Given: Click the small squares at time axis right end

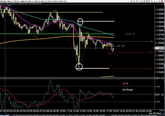Looking at the screenshot, I should coord(162,110).
